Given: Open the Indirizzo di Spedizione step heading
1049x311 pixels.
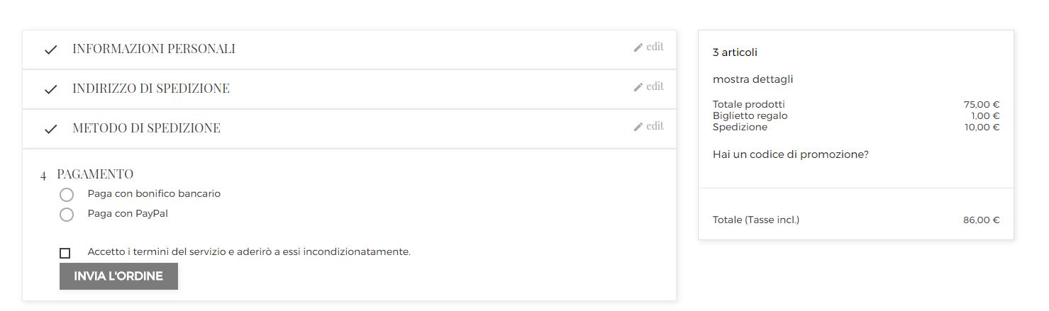Looking at the screenshot, I should (151, 89).
